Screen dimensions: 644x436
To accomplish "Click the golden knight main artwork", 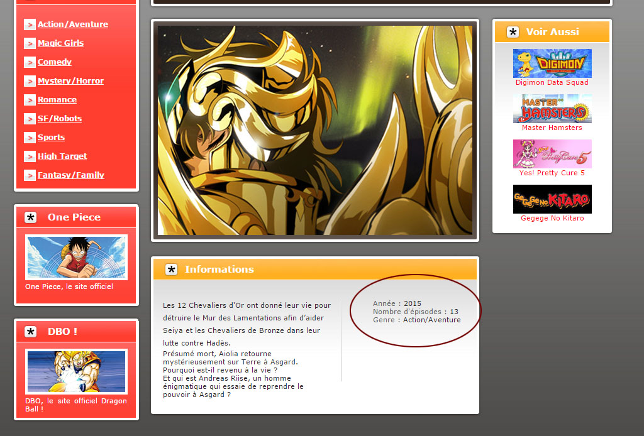I will [315, 131].
